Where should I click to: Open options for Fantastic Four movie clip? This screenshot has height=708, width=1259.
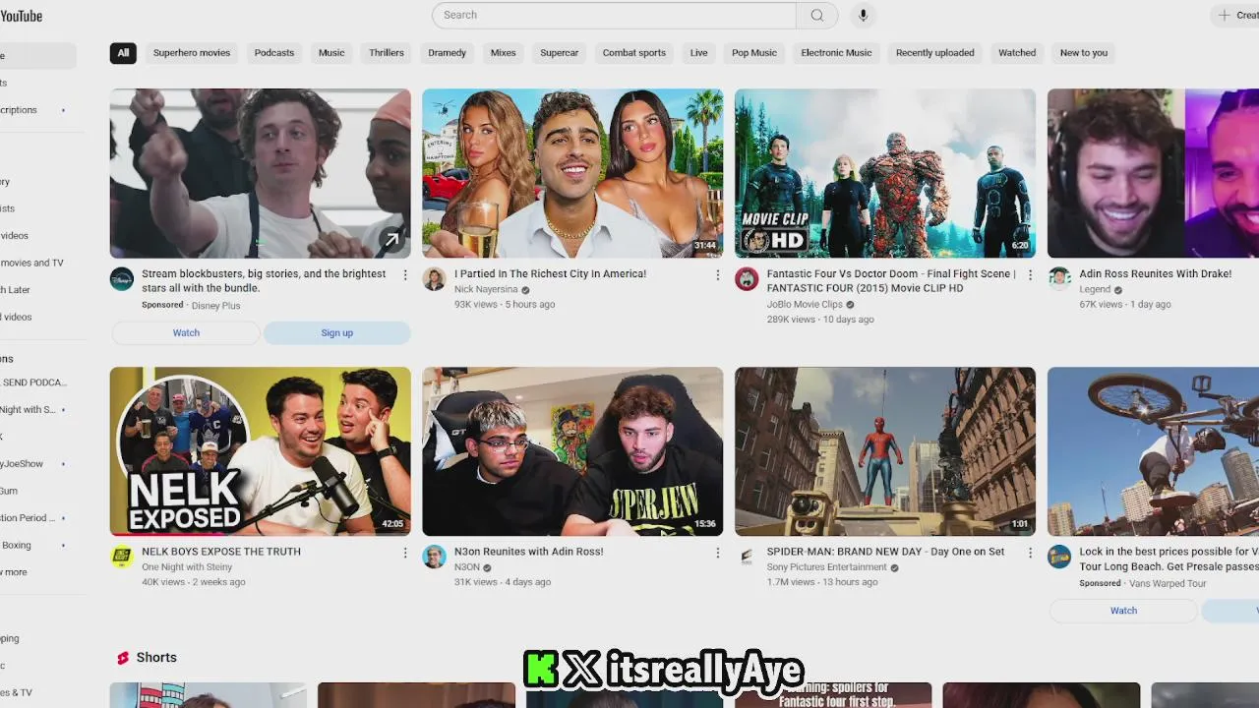coord(1030,275)
